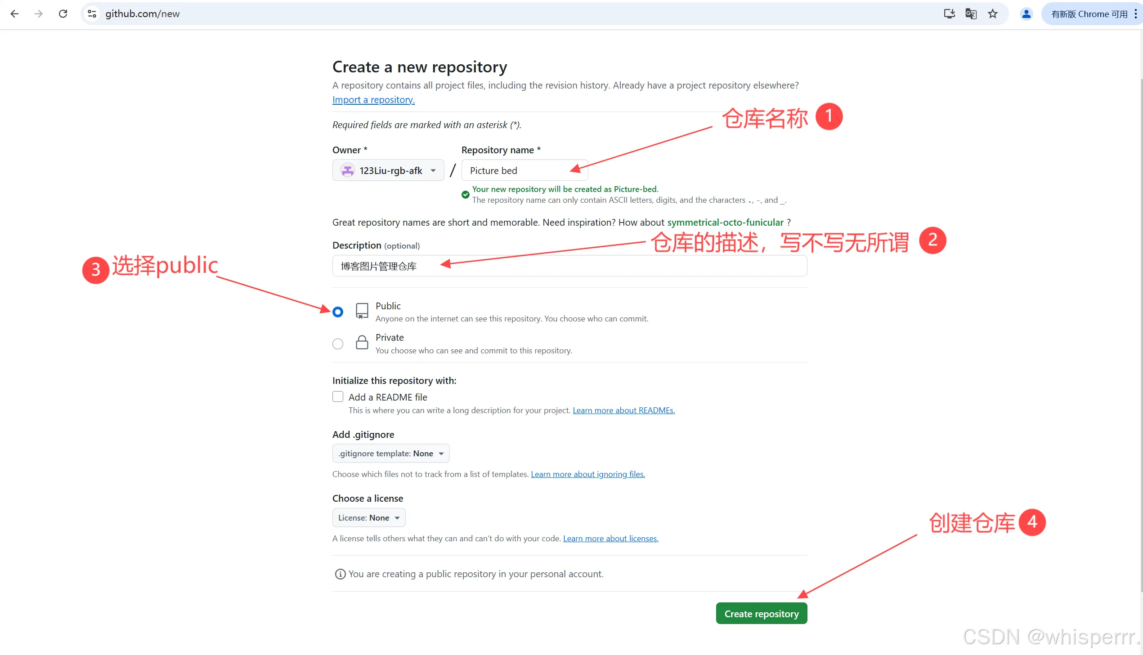
Task: Open site information icon in address bar
Action: pyautogui.click(x=92, y=14)
